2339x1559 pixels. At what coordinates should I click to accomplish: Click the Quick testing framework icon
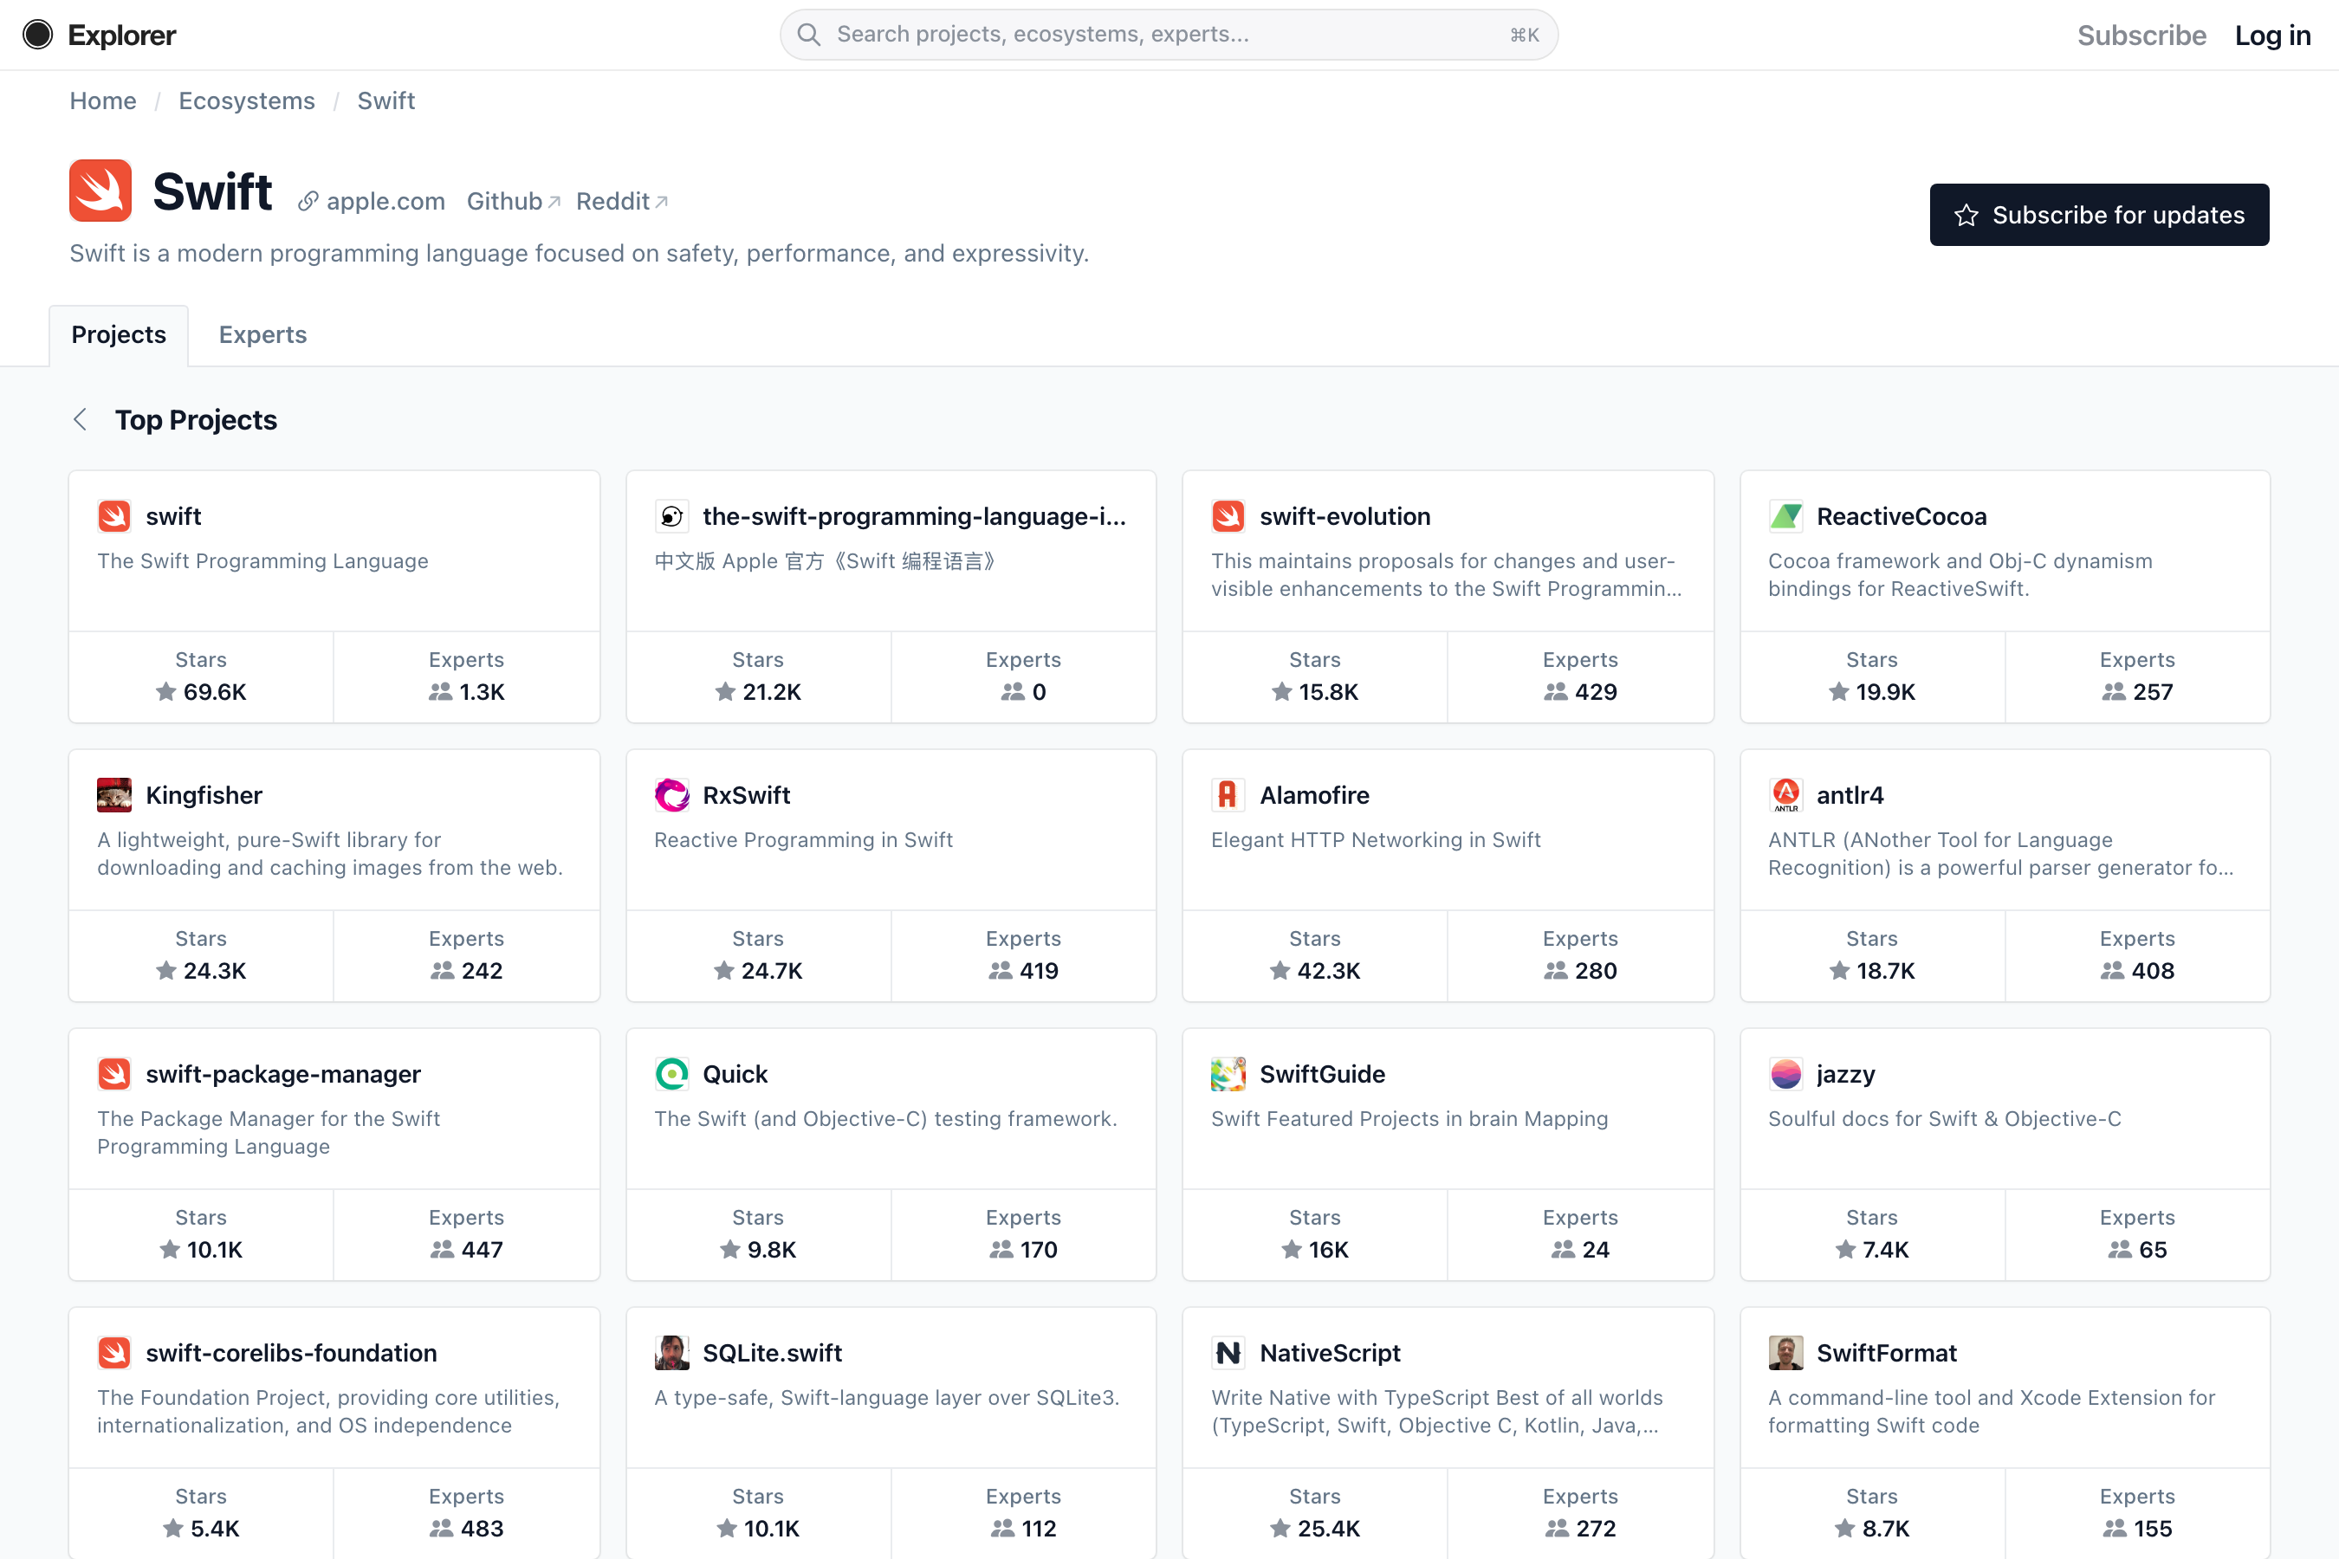coord(672,1074)
